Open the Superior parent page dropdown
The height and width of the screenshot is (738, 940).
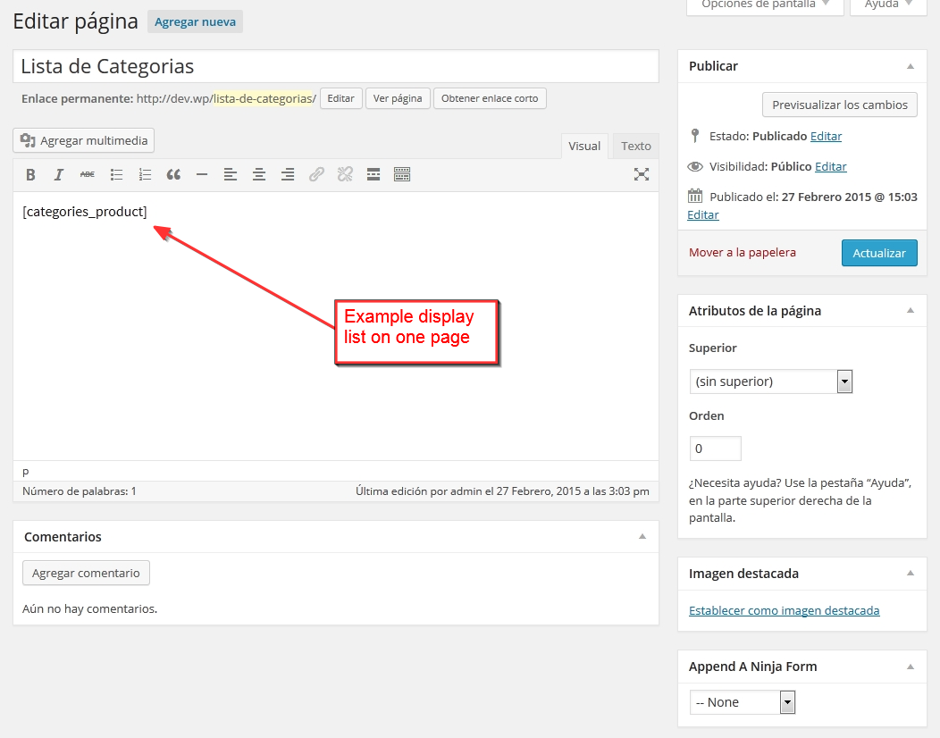(771, 382)
